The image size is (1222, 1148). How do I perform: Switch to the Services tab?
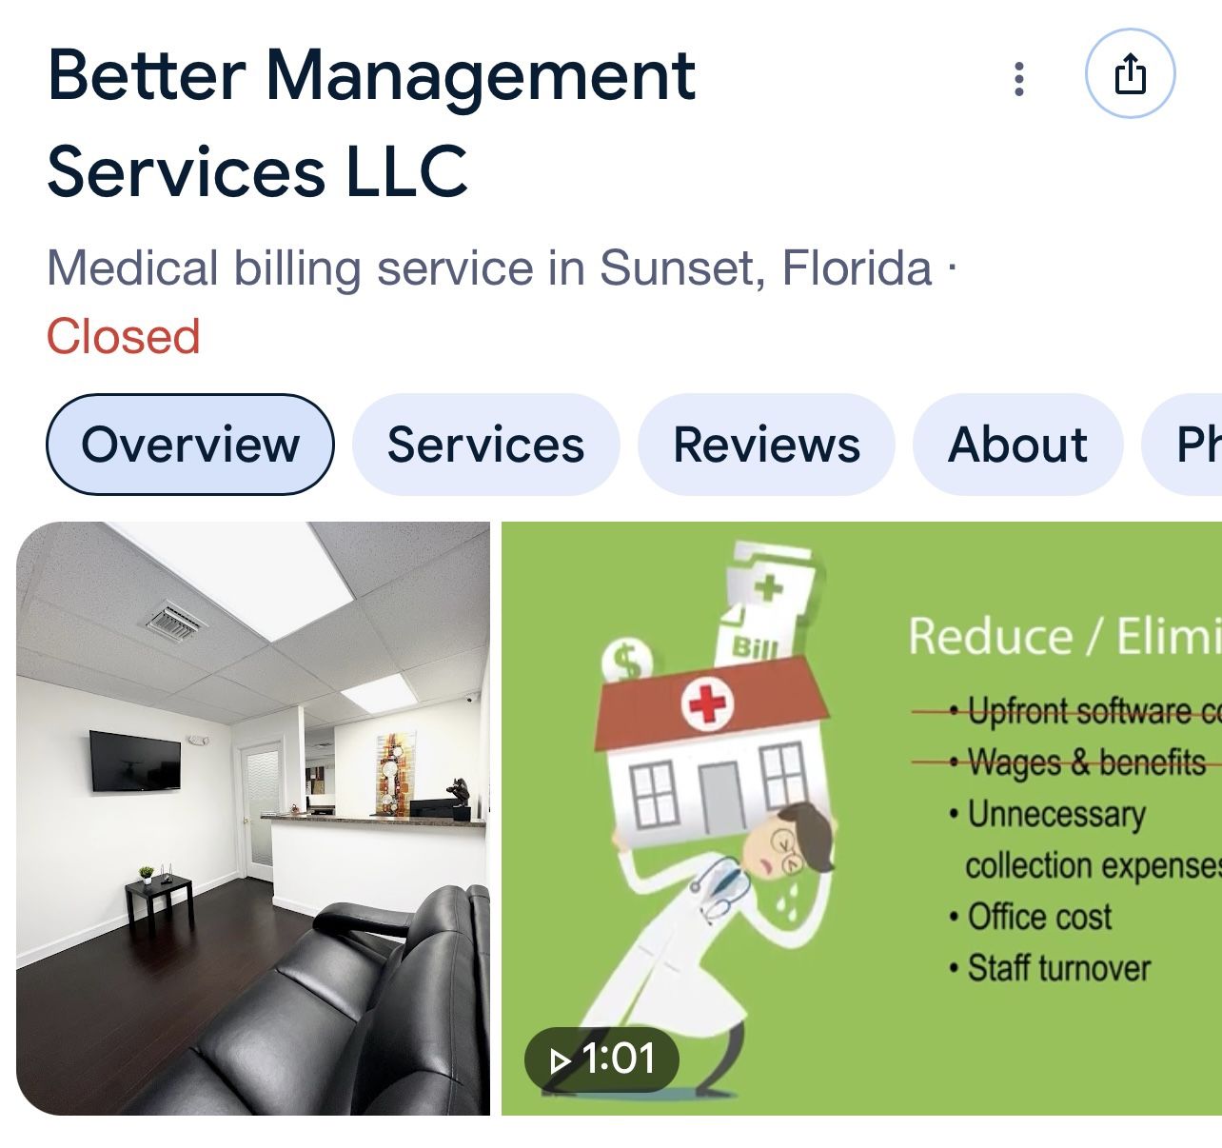[x=485, y=445]
